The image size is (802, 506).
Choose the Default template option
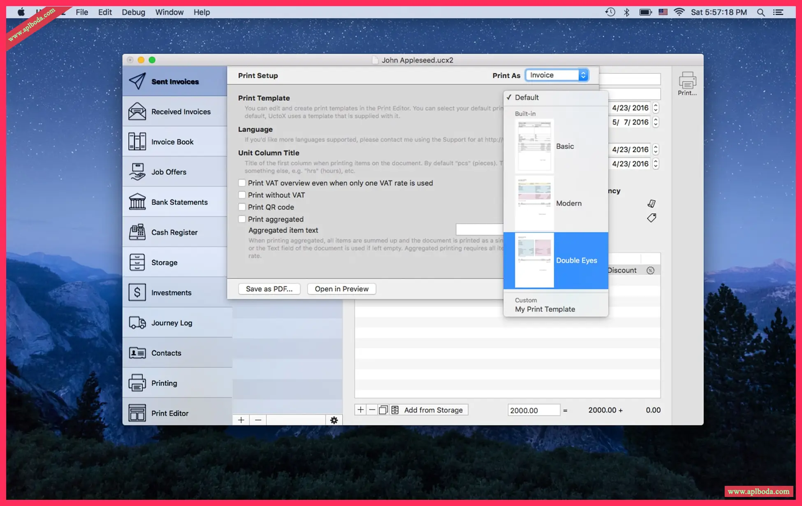[556, 97]
